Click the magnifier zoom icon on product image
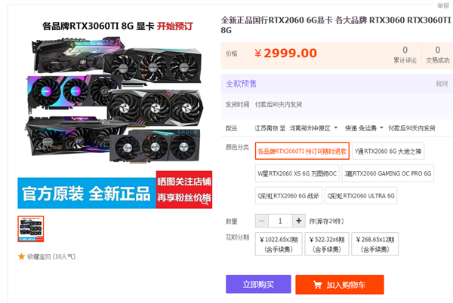Image resolution: width=453 pixels, height=303 pixels. [x=205, y=200]
